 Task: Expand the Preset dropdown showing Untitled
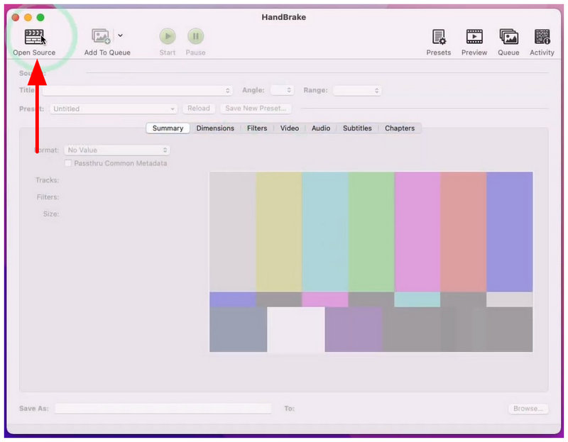pyautogui.click(x=114, y=109)
